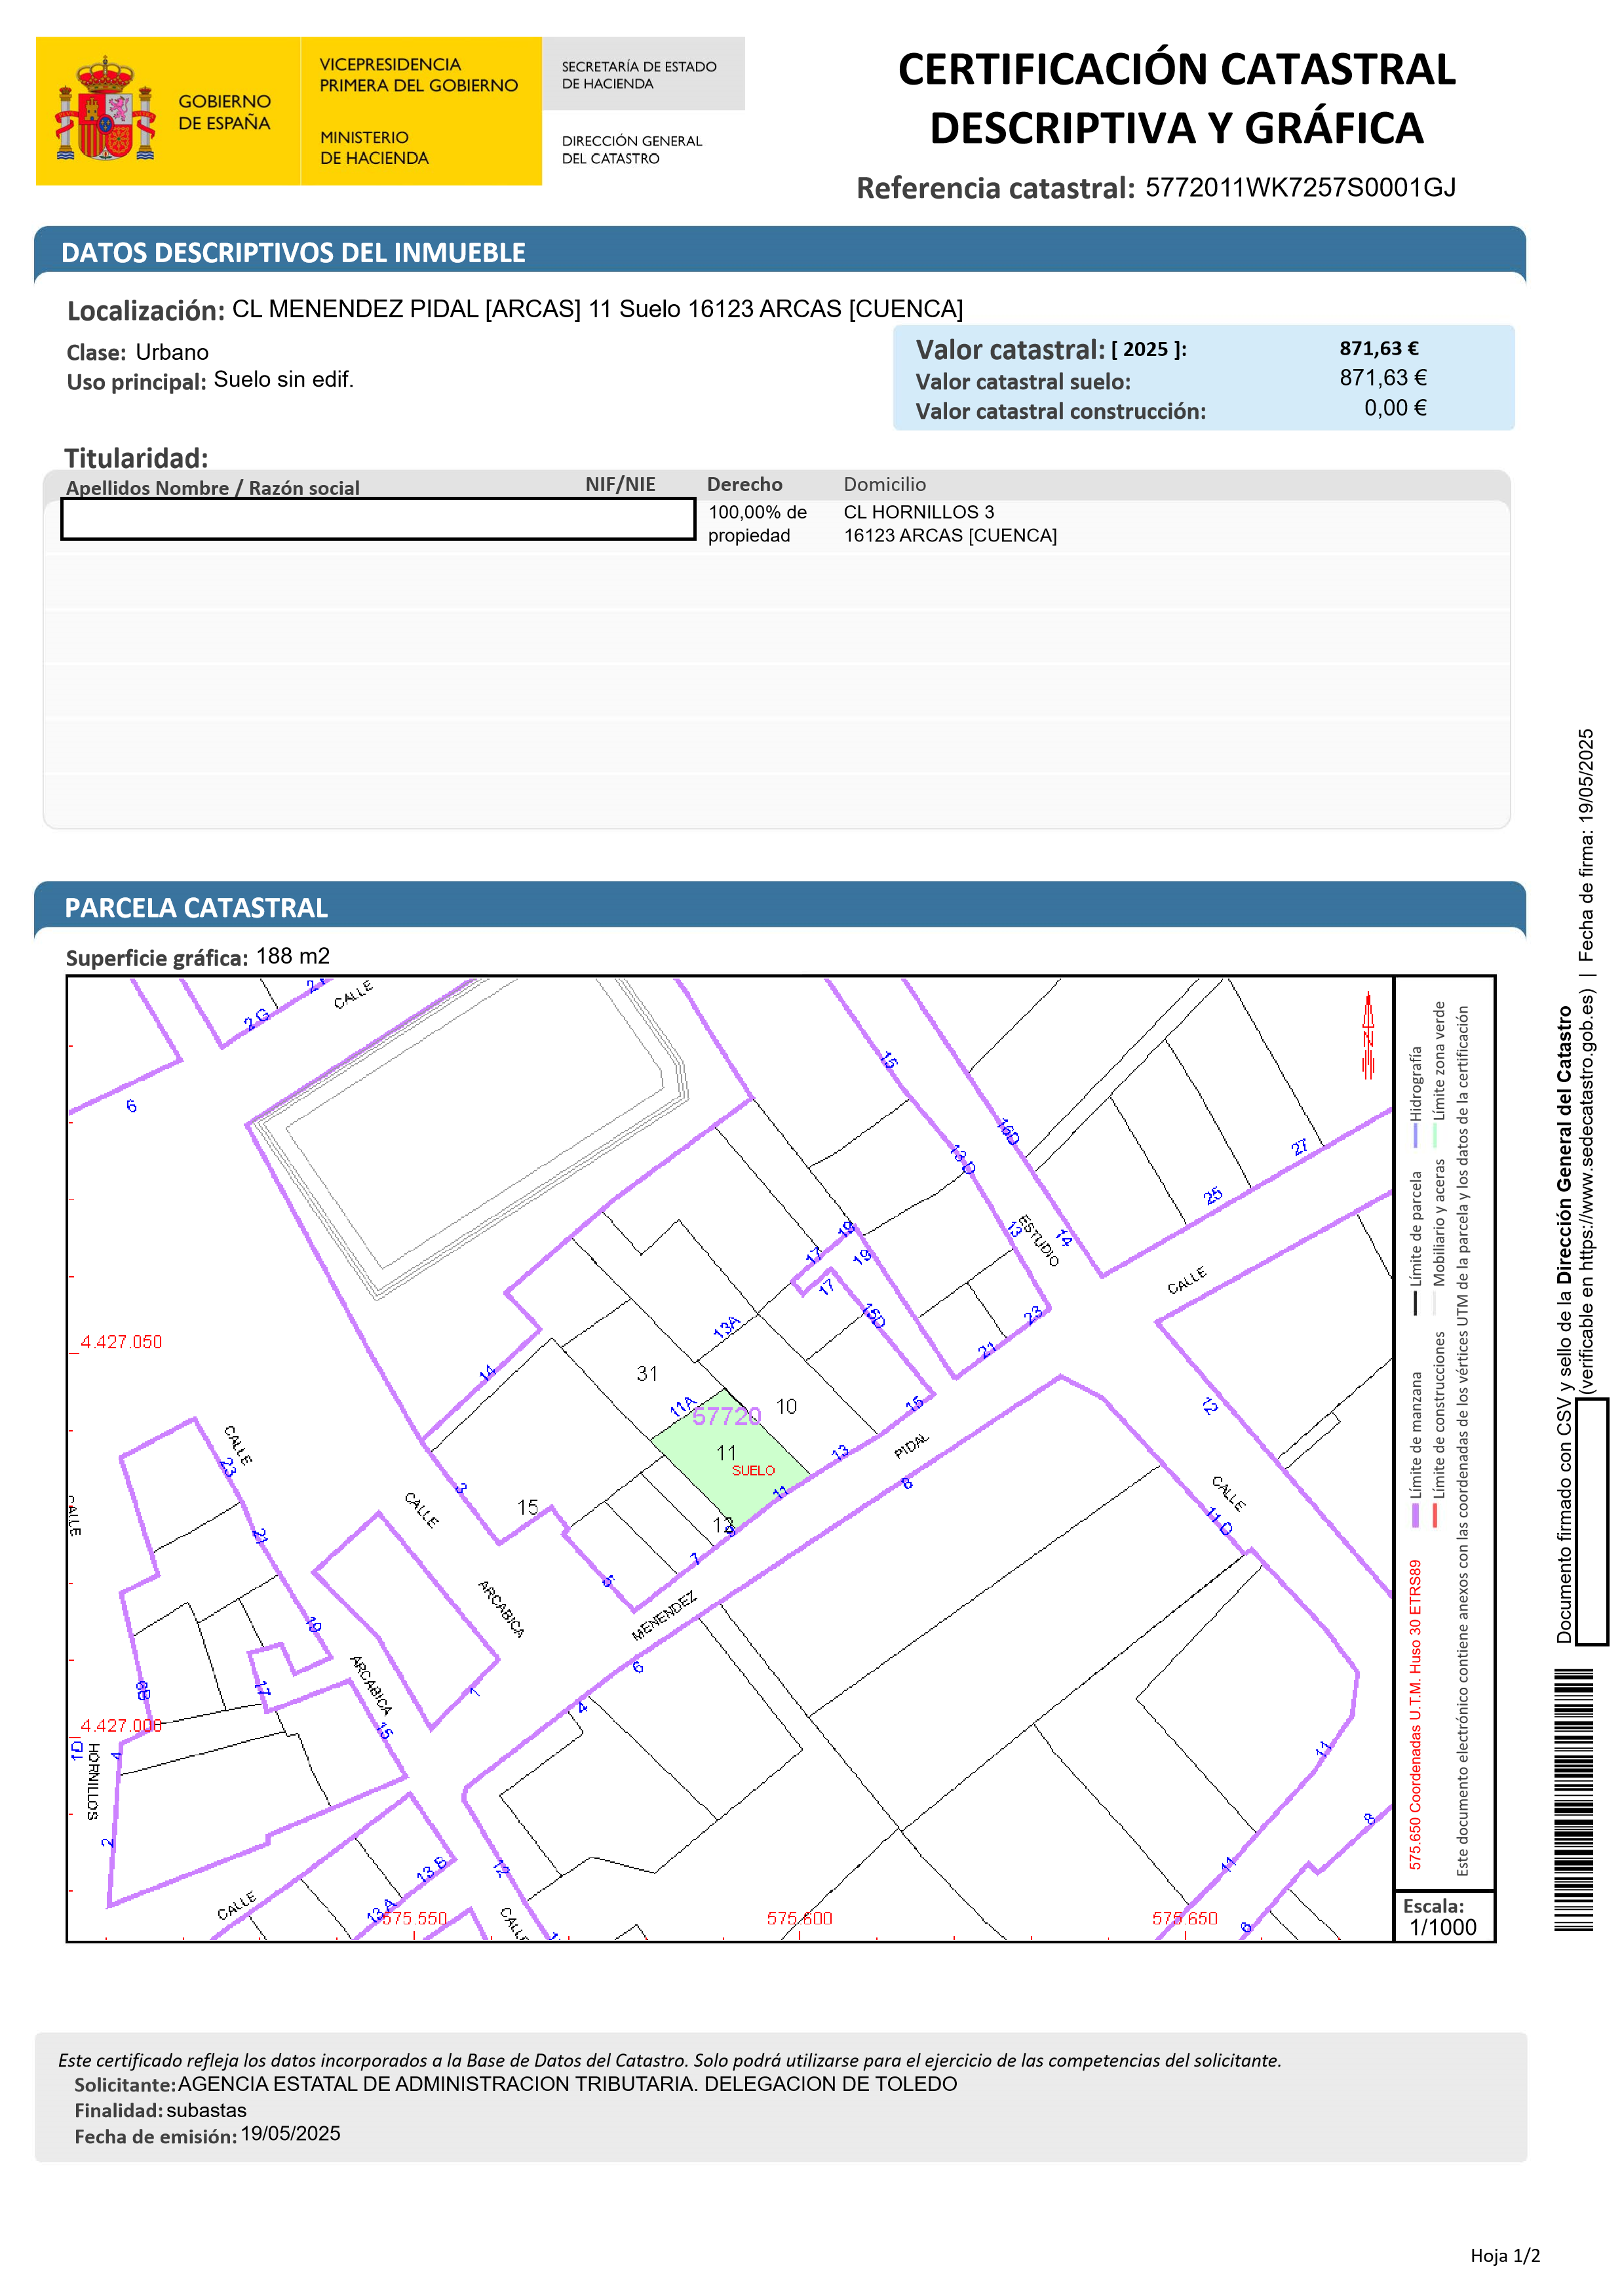Click the red SUELO label in parcel
Image resolution: width=1622 pixels, height=2296 pixels.
pos(753,1470)
